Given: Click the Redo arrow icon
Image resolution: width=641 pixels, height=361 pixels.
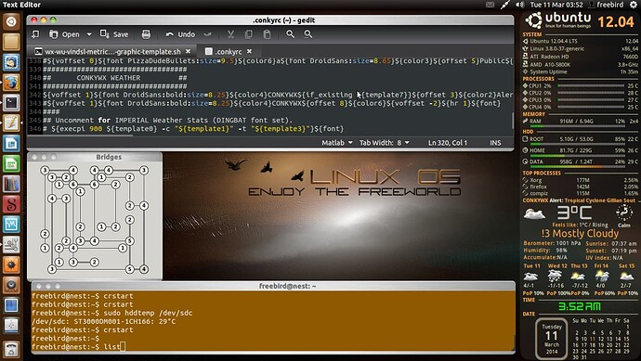Looking at the screenshot, I should pos(208,34).
